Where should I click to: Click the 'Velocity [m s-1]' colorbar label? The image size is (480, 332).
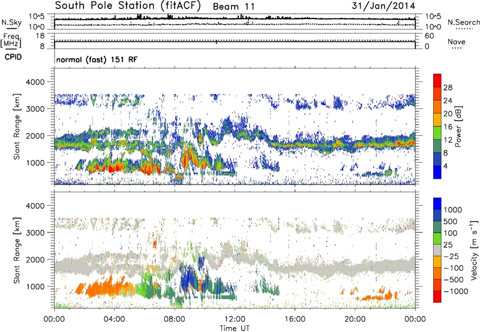tap(474, 250)
